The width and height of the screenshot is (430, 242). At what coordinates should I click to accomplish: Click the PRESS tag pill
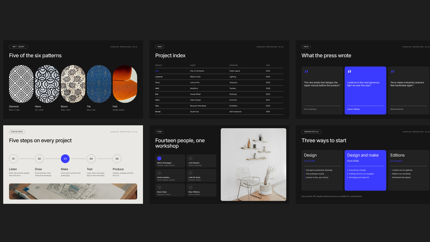(306, 47)
